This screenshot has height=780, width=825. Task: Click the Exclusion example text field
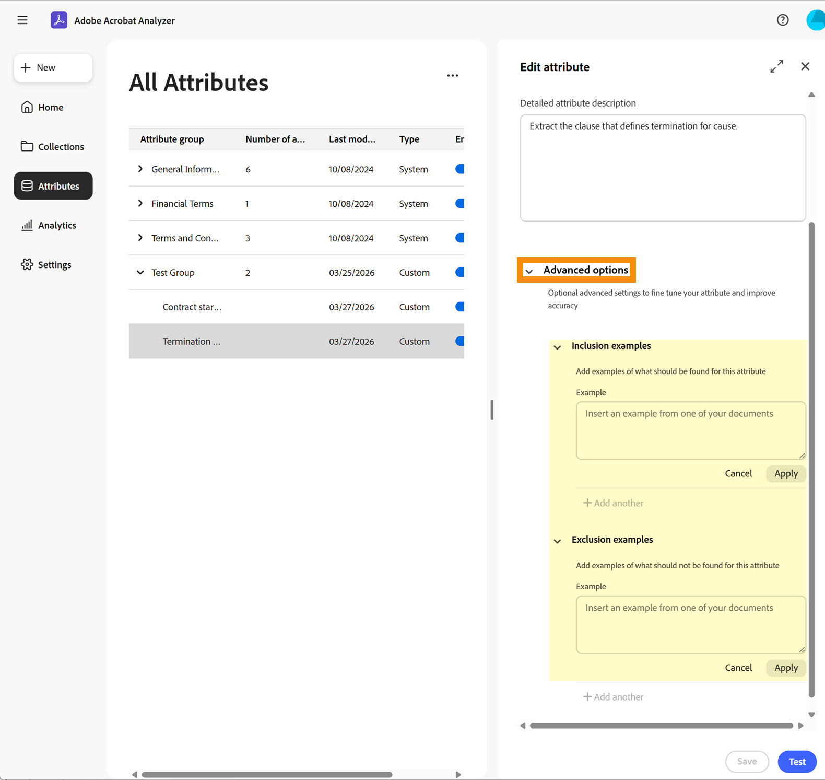[691, 624]
